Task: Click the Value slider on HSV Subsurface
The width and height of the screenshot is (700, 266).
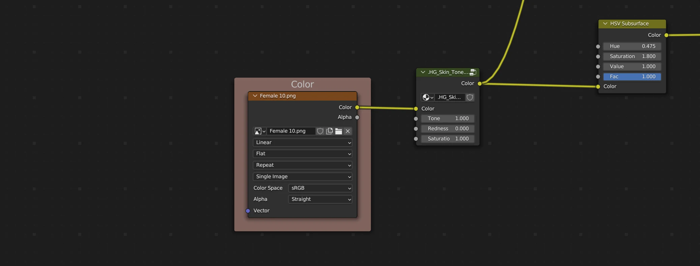Action: coord(632,66)
